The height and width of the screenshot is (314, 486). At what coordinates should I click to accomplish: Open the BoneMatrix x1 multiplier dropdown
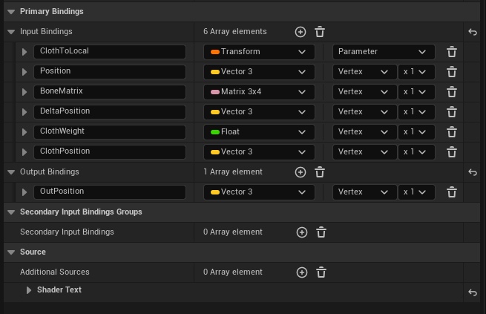pyautogui.click(x=416, y=92)
